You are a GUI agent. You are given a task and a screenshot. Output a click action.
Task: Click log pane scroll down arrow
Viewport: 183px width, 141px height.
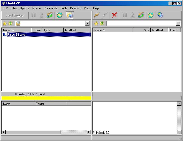coord(179,132)
